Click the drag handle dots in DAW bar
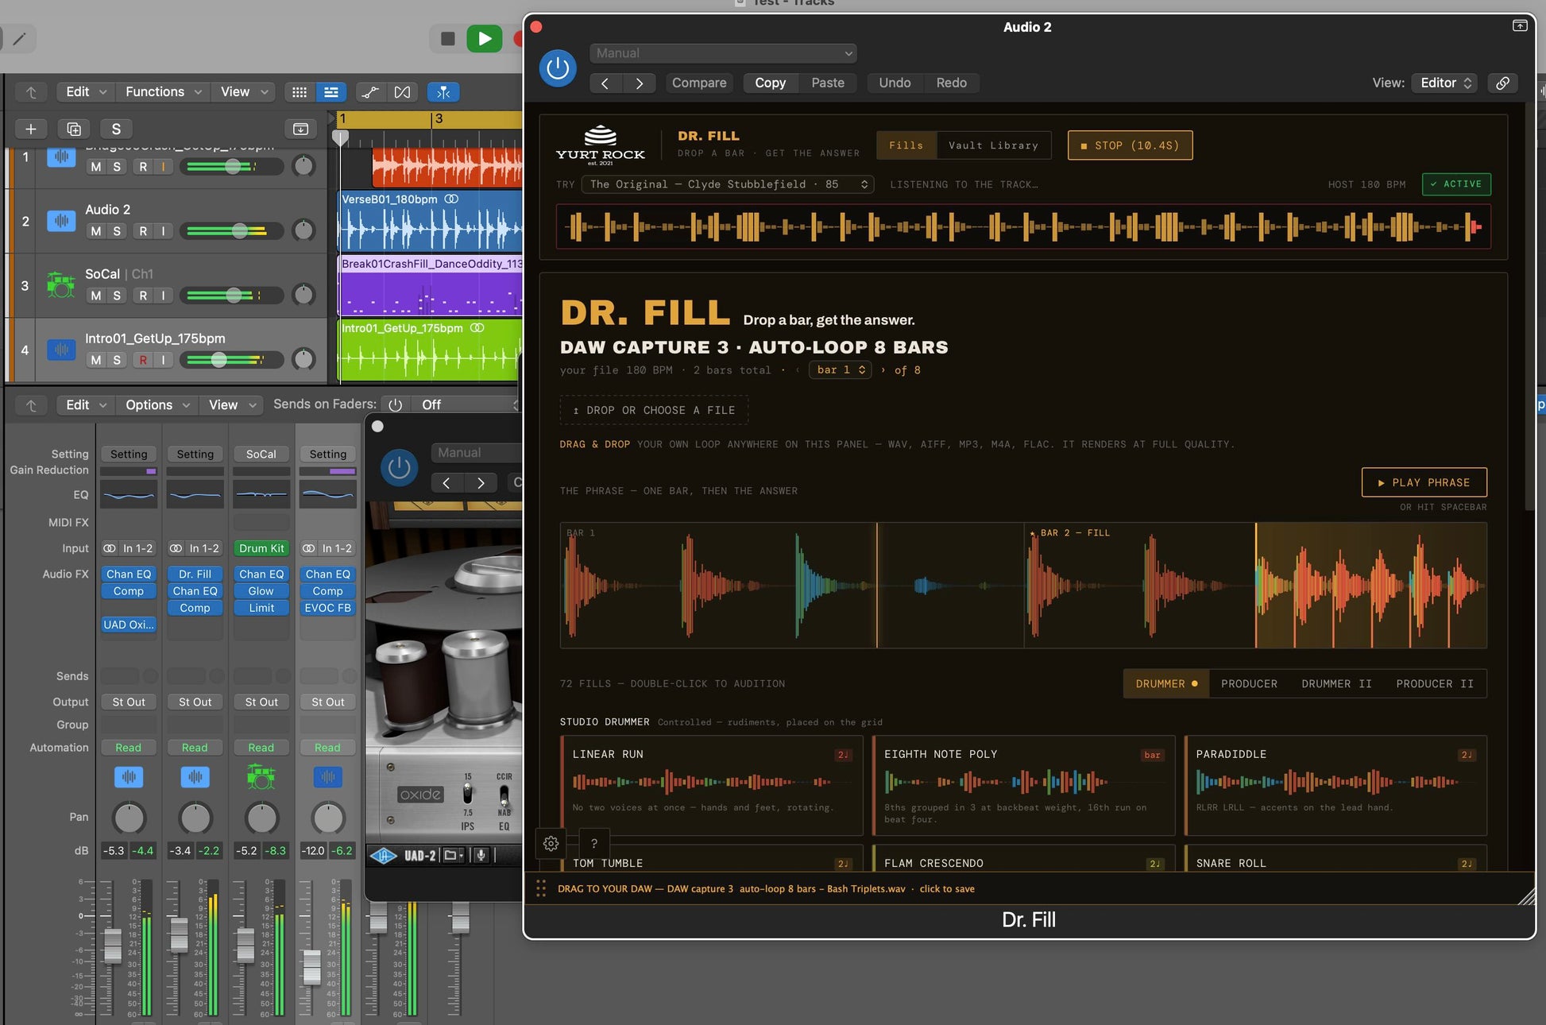This screenshot has width=1546, height=1025. pyautogui.click(x=541, y=888)
